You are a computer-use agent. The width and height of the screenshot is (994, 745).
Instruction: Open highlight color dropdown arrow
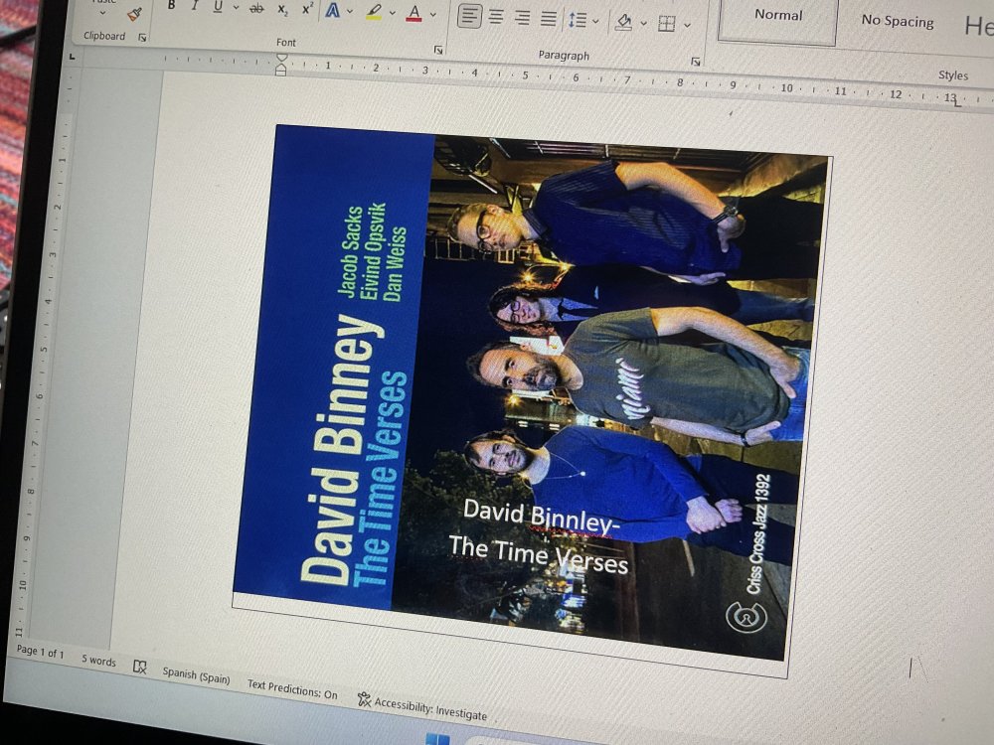(393, 13)
